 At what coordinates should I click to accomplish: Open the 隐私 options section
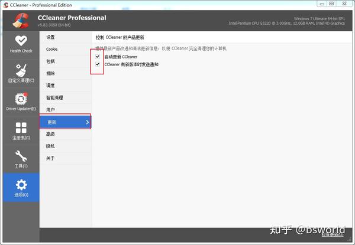[x=66, y=146]
